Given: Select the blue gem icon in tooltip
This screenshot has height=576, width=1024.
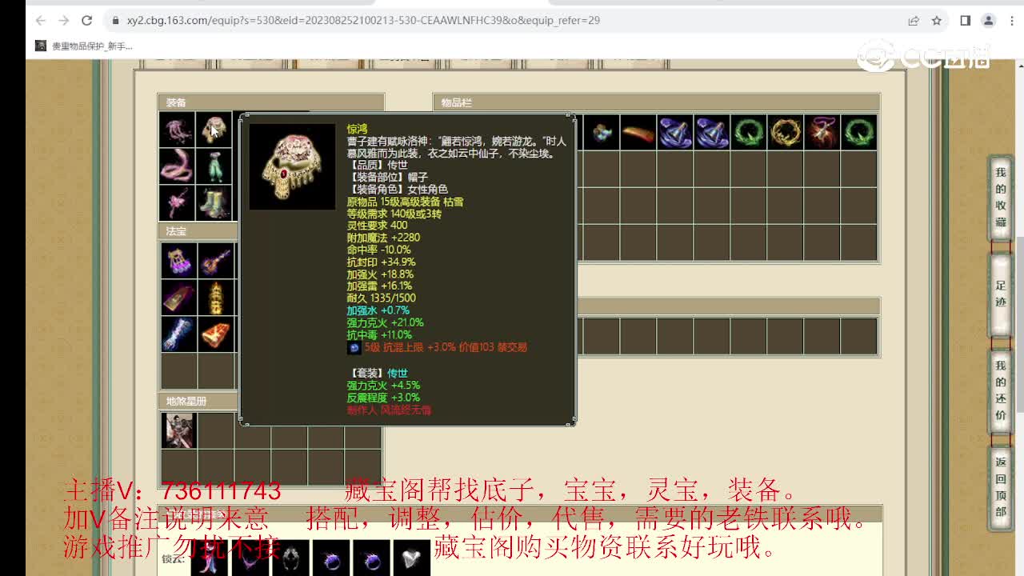Looking at the screenshot, I should [x=354, y=348].
